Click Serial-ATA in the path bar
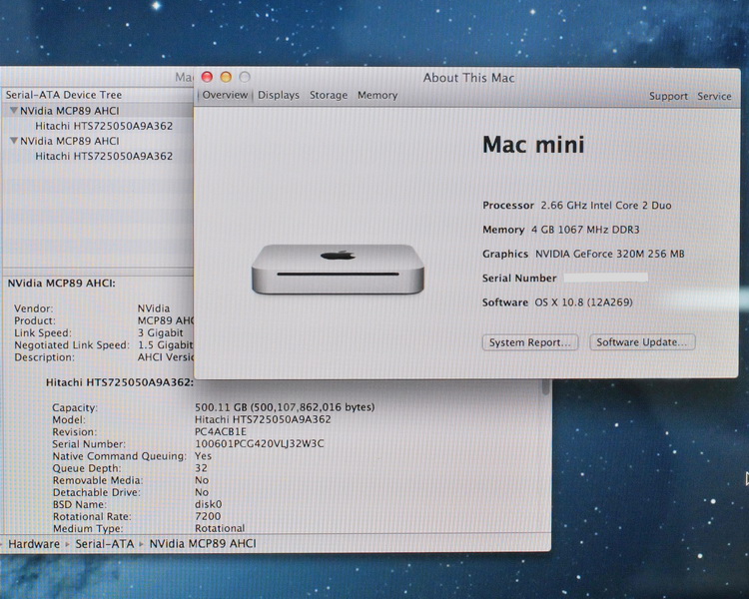 click(105, 543)
